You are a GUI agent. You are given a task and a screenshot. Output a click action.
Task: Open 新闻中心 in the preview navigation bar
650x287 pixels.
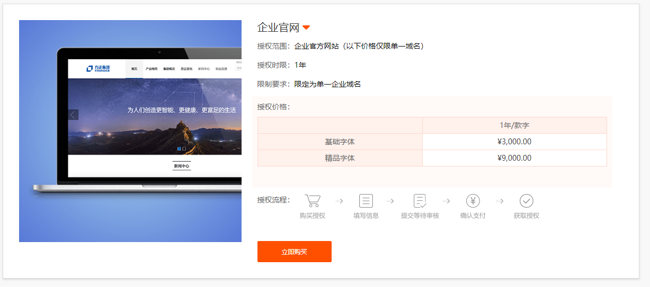click(204, 69)
